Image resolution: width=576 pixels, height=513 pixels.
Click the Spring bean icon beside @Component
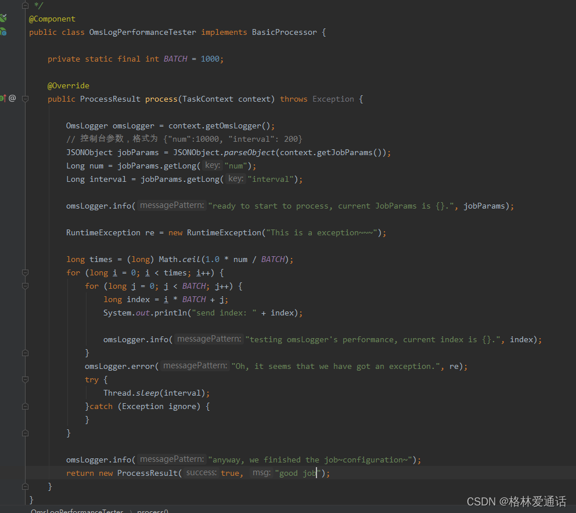[x=3, y=18]
